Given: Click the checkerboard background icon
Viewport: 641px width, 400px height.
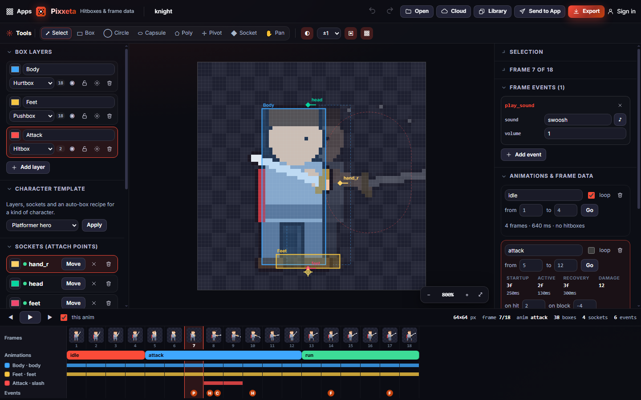Looking at the screenshot, I should tap(367, 33).
